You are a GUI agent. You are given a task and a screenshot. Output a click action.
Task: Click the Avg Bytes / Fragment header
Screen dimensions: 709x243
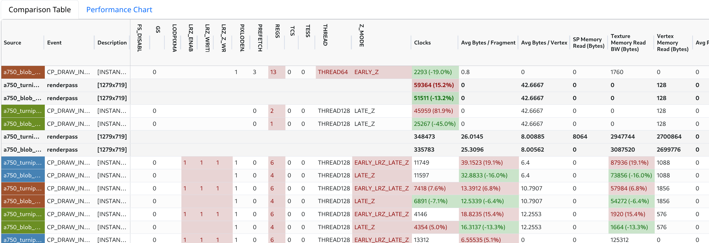point(488,43)
